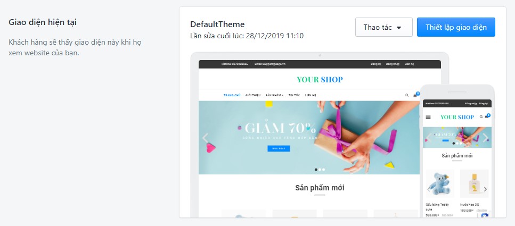Click the Thiết lập giao diện button
The height and width of the screenshot is (226, 515).
click(456, 27)
